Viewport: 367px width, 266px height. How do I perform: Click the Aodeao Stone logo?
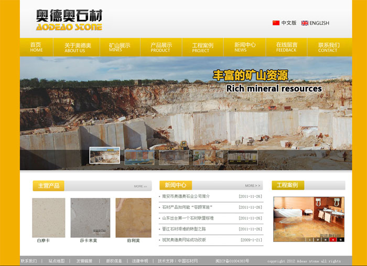(x=69, y=20)
